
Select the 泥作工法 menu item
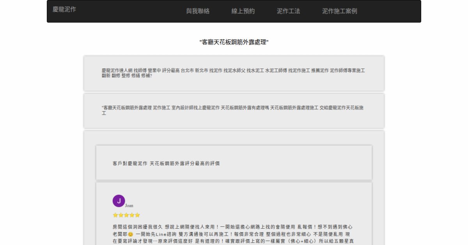[288, 11]
